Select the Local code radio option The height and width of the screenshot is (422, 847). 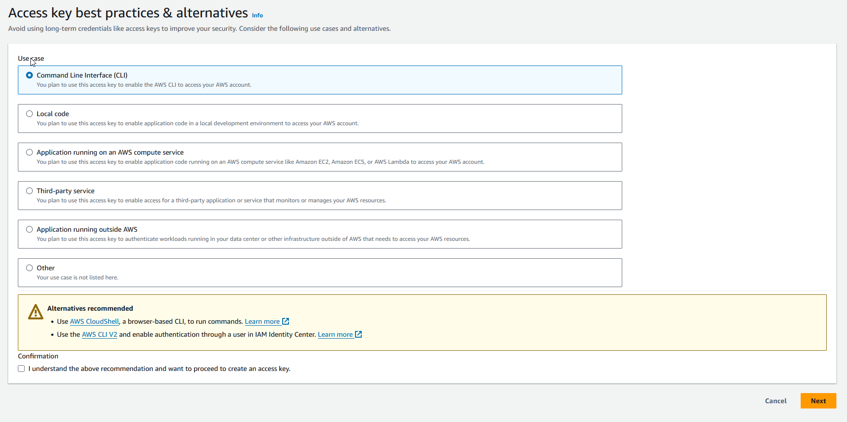point(29,114)
